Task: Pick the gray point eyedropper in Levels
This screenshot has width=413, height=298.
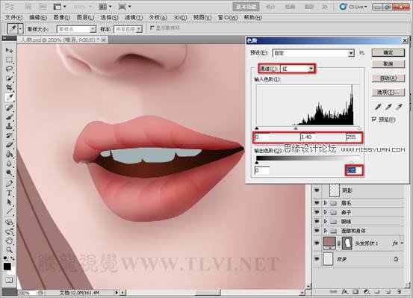Action: [x=388, y=107]
